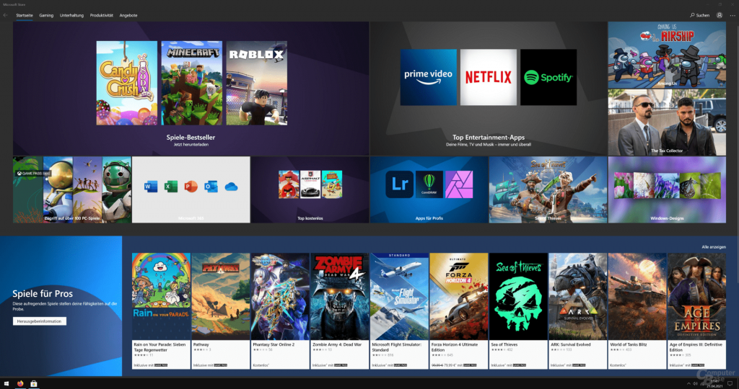This screenshot has width=739, height=389.
Task: Click the CorelDRAW icon
Action: point(429,184)
